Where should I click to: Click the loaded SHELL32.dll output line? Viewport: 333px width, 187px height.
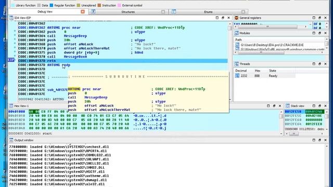coord(59,163)
